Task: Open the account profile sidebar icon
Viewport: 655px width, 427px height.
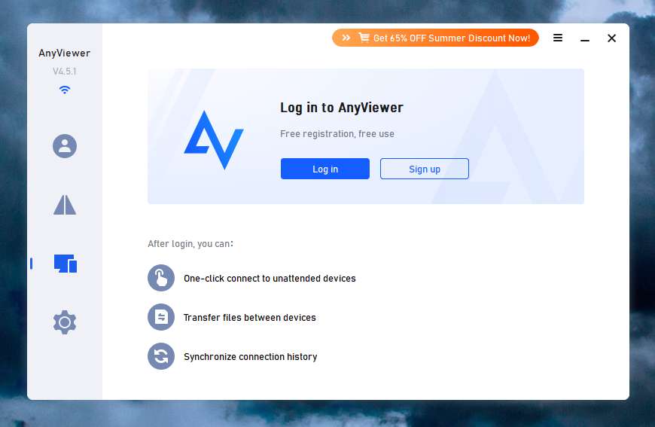Action: [65, 146]
